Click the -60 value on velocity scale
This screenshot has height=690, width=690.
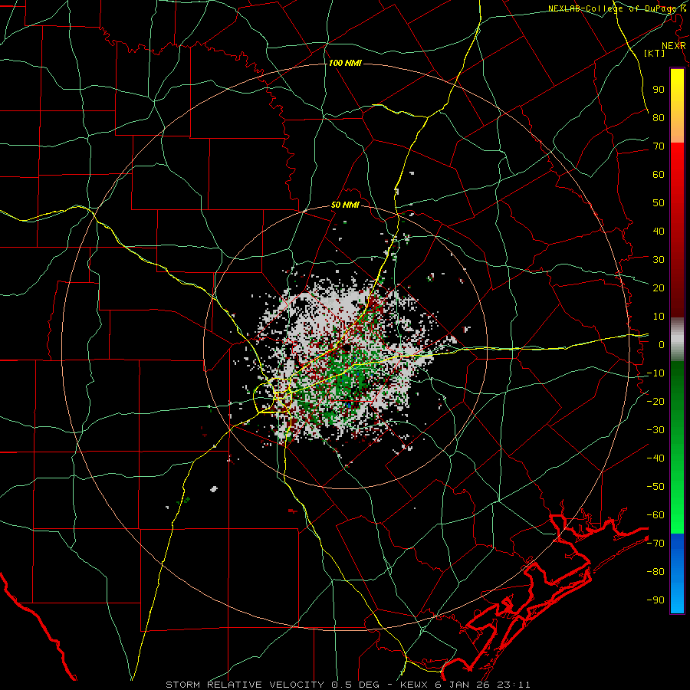(x=655, y=515)
